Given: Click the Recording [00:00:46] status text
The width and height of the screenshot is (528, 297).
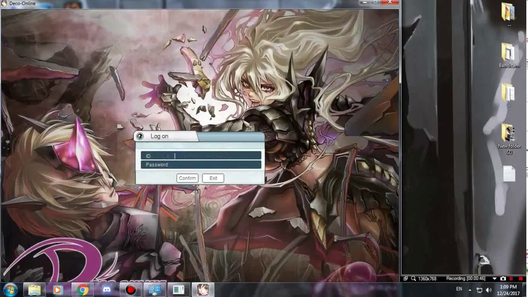Looking at the screenshot, I should click(465, 279).
